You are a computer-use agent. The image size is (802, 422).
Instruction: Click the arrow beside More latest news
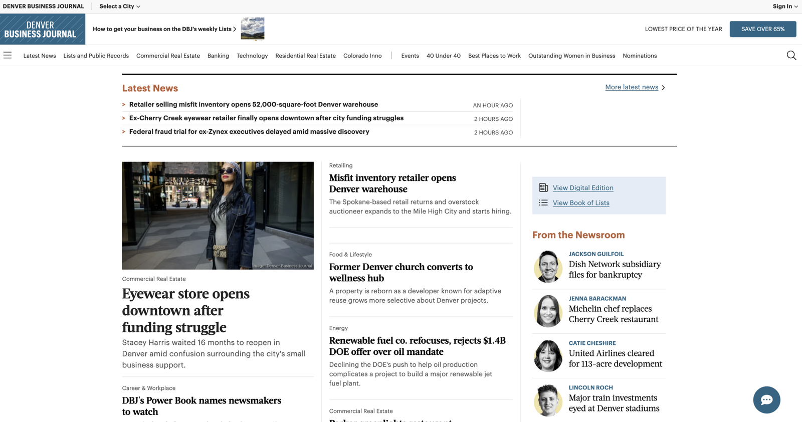(x=663, y=88)
